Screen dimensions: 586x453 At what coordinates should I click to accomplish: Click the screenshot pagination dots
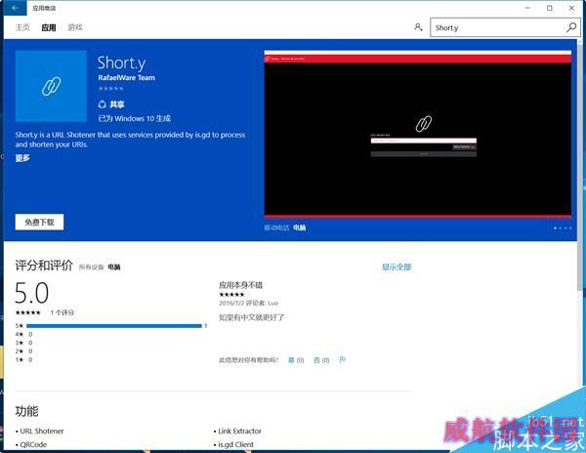563,227
